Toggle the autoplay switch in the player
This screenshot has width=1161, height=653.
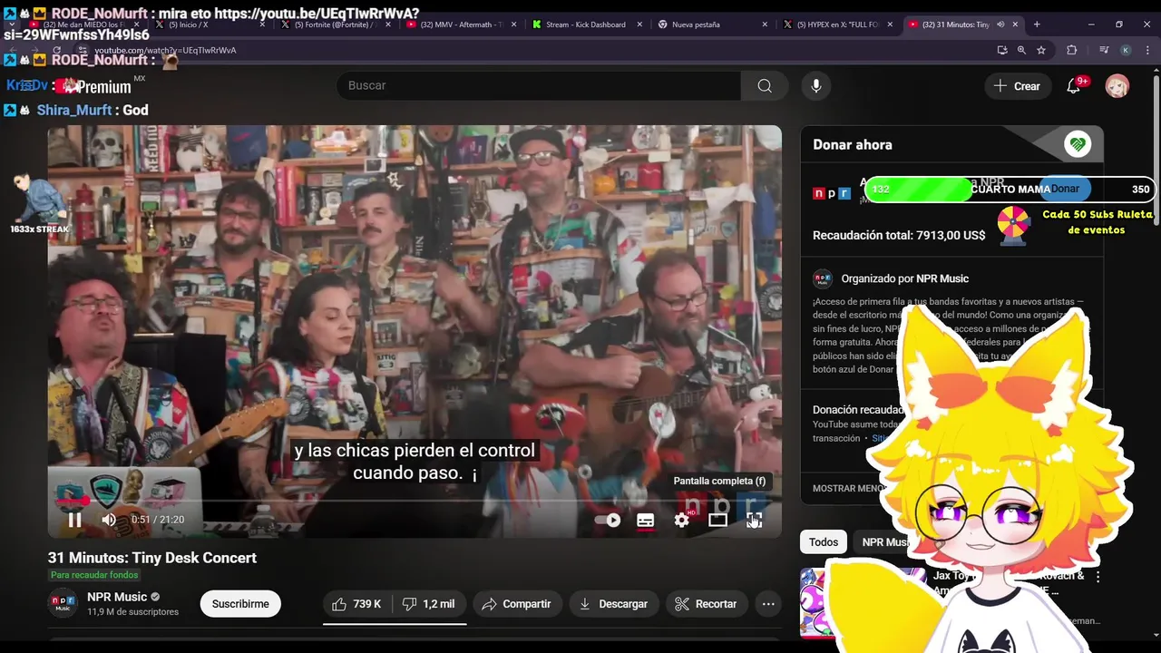click(608, 520)
